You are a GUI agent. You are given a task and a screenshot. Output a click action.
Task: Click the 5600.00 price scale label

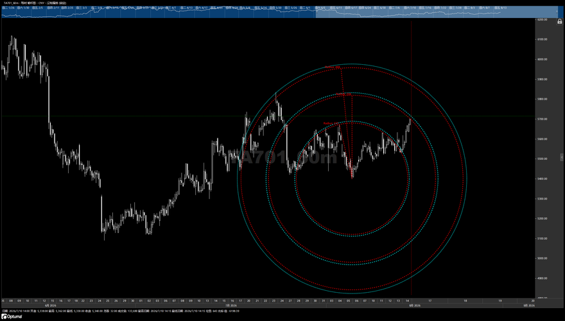[543, 139]
